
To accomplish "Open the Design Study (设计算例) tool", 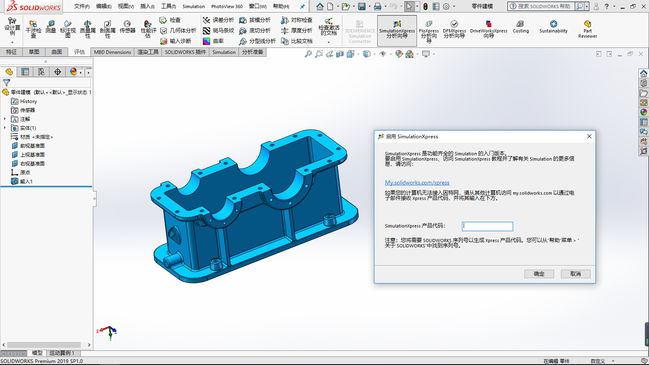I will [12, 27].
